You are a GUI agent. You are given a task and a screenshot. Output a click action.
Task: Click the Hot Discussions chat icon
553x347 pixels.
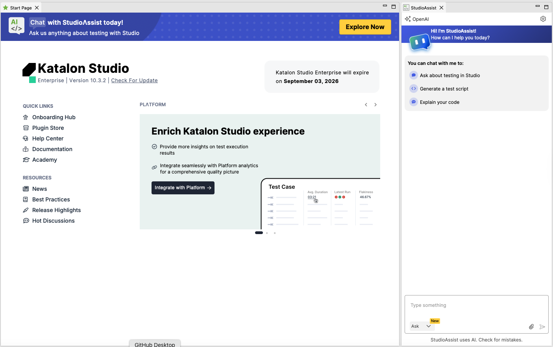point(26,221)
